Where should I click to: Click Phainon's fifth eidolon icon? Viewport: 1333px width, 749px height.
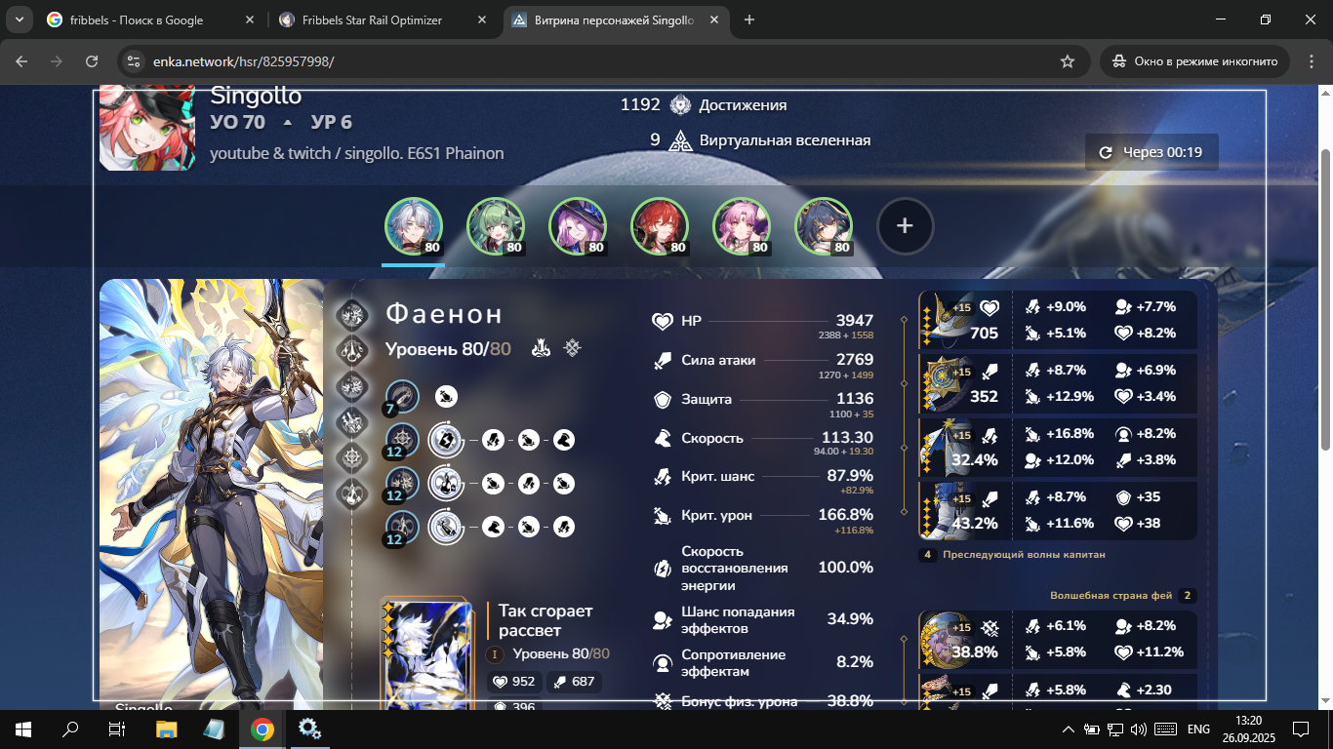click(351, 457)
